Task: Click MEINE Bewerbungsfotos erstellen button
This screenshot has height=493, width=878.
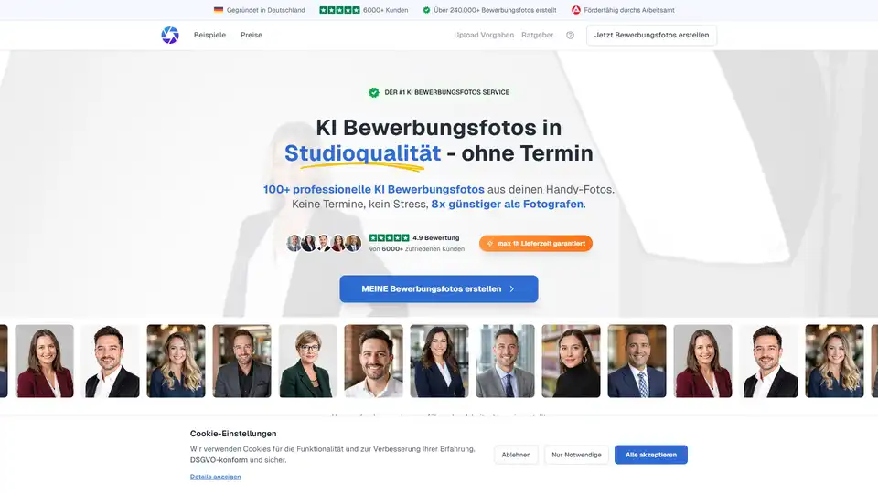Action: pos(439,288)
